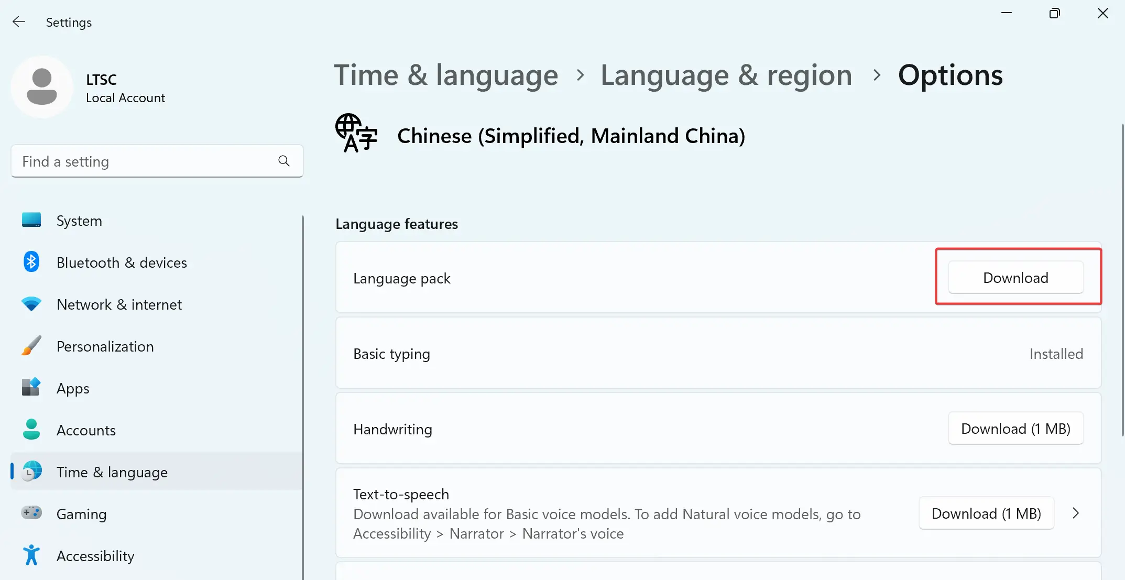Expand Text-to-speech details chevron
This screenshot has width=1125, height=580.
click(1076, 513)
